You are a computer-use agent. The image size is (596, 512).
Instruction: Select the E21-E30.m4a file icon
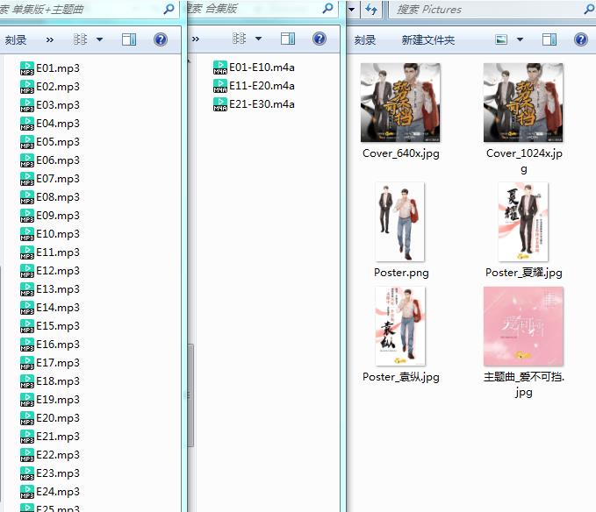coord(220,104)
